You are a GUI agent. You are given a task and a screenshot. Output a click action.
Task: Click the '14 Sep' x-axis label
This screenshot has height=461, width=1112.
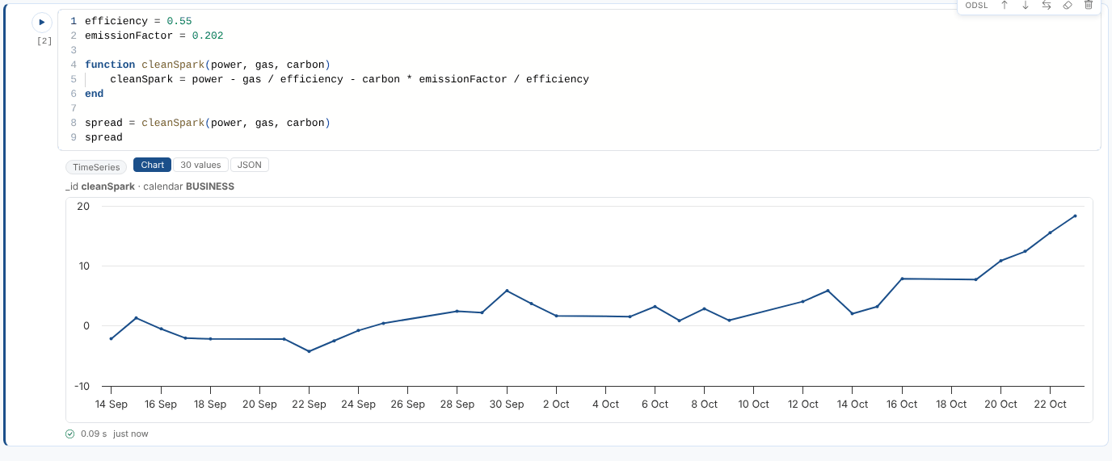(x=111, y=404)
